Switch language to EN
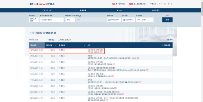 [x=165, y=4]
